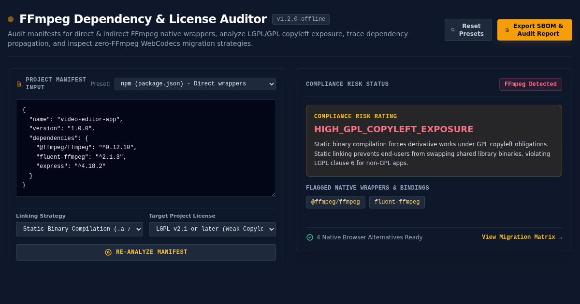The image size is (580, 304).
Task: Click the "express": "^4.18.2" line in manifest
Action: (x=71, y=166)
